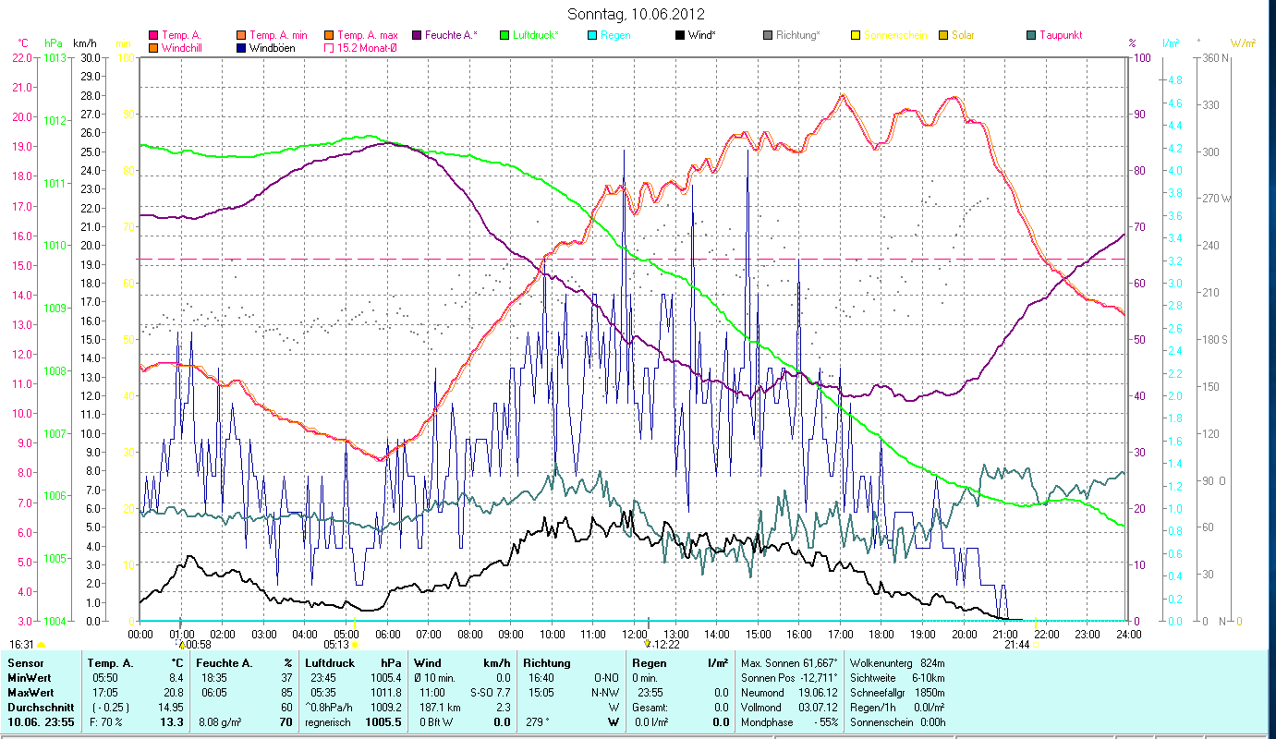The height and width of the screenshot is (739, 1276).
Task: Click the Temp. A. legend color box
Action: 153,35
